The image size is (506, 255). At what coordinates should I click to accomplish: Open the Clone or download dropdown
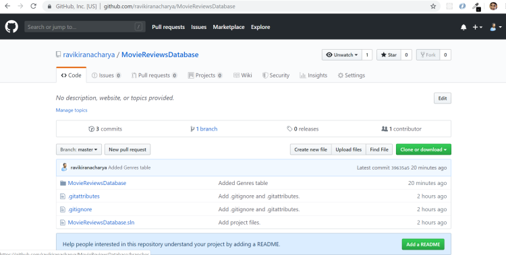(x=424, y=149)
